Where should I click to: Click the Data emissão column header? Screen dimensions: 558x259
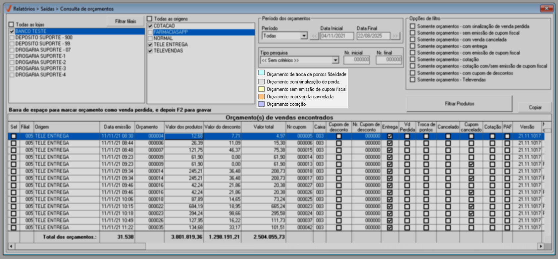[x=117, y=127]
